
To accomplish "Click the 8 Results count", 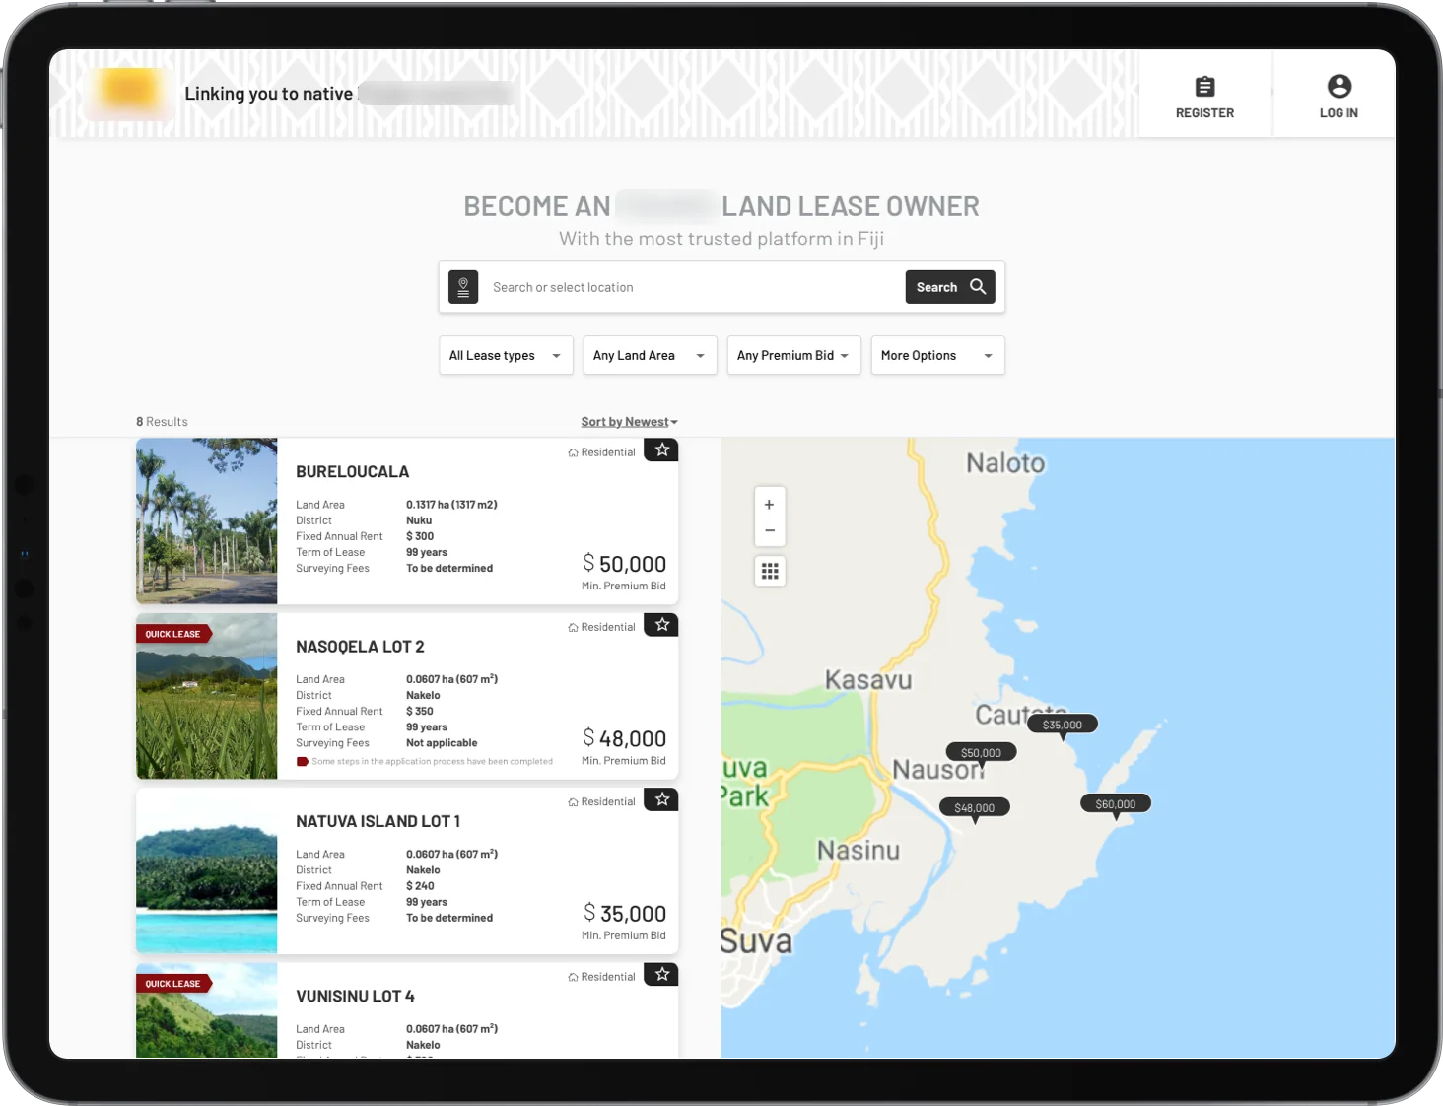I will [162, 422].
